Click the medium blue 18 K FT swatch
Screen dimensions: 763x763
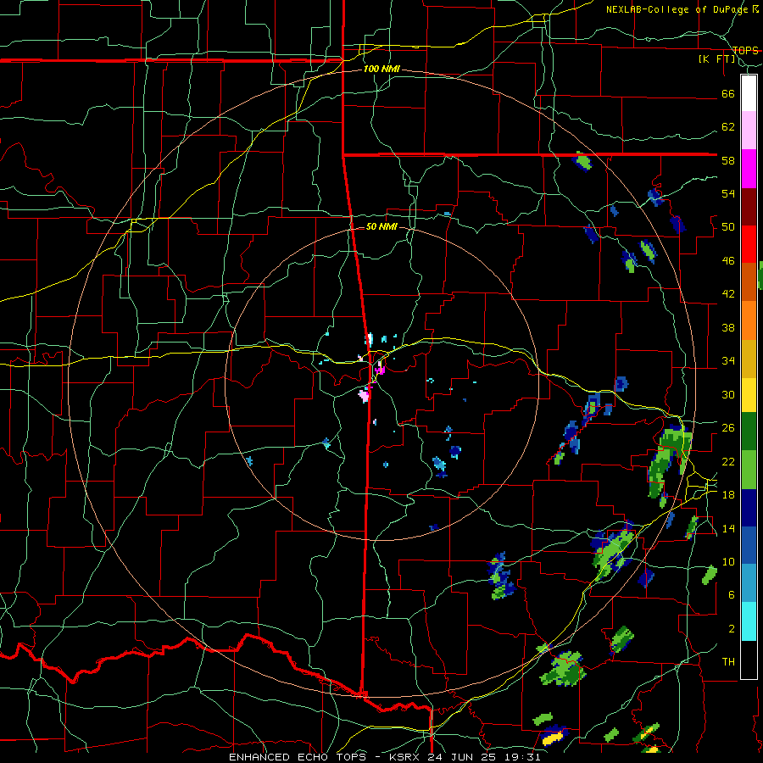749,546
